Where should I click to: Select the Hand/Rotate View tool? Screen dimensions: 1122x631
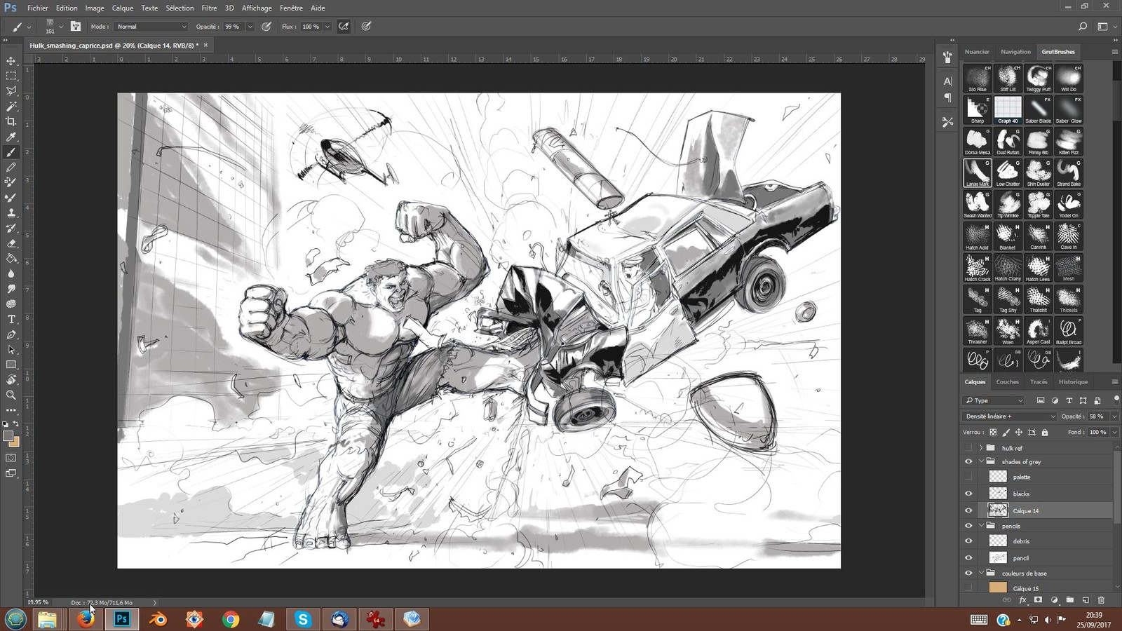(x=11, y=379)
